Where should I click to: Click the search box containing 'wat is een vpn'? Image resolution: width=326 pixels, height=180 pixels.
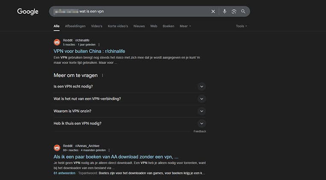tap(149, 12)
